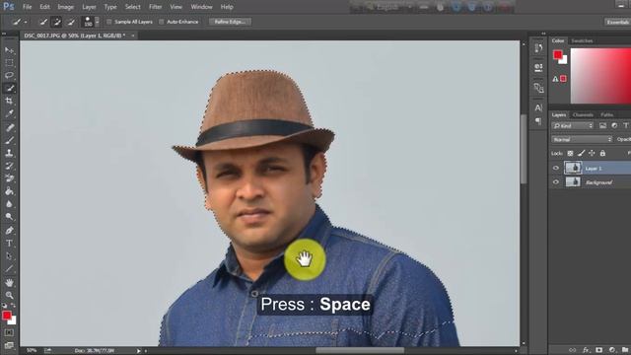631x355 pixels.
Task: Select the Move tool
Action: pos(9,50)
